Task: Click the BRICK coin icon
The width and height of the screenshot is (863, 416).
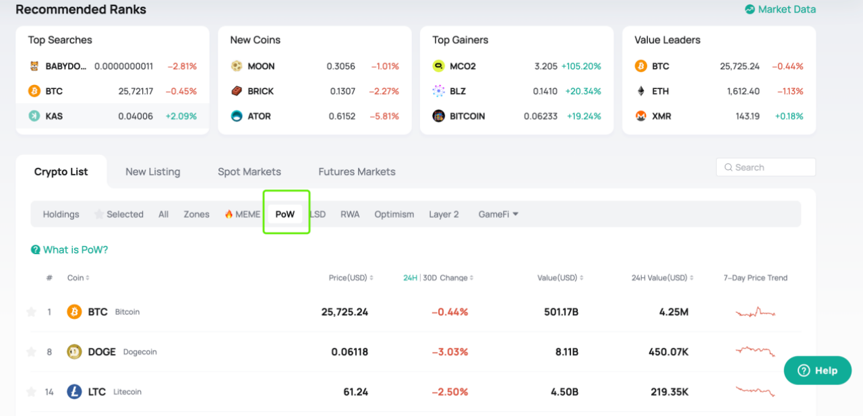Action: [237, 91]
